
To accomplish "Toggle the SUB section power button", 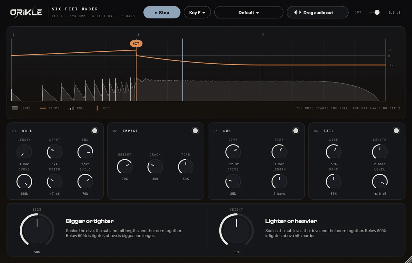I will pos(295,131).
